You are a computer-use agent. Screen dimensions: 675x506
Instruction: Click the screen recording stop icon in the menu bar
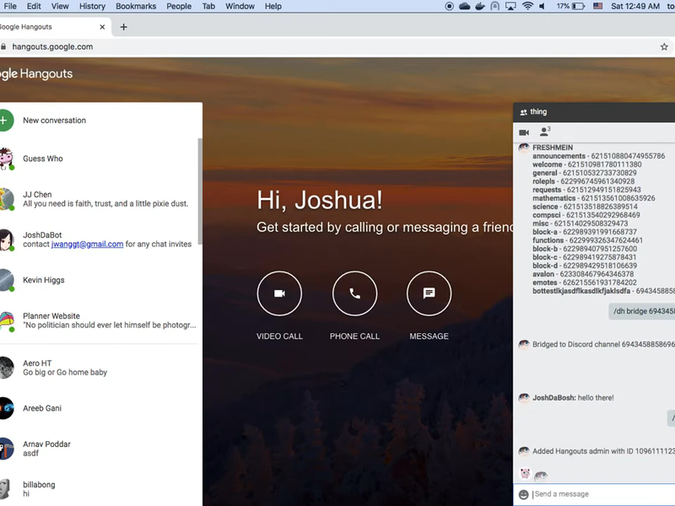(450, 6)
